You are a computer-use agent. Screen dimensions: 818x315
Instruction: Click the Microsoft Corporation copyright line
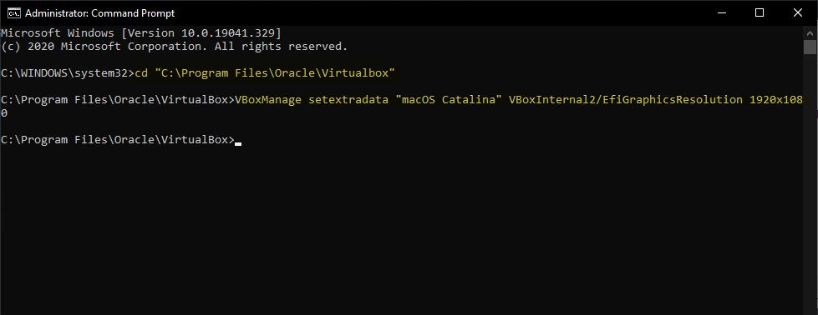coord(175,47)
